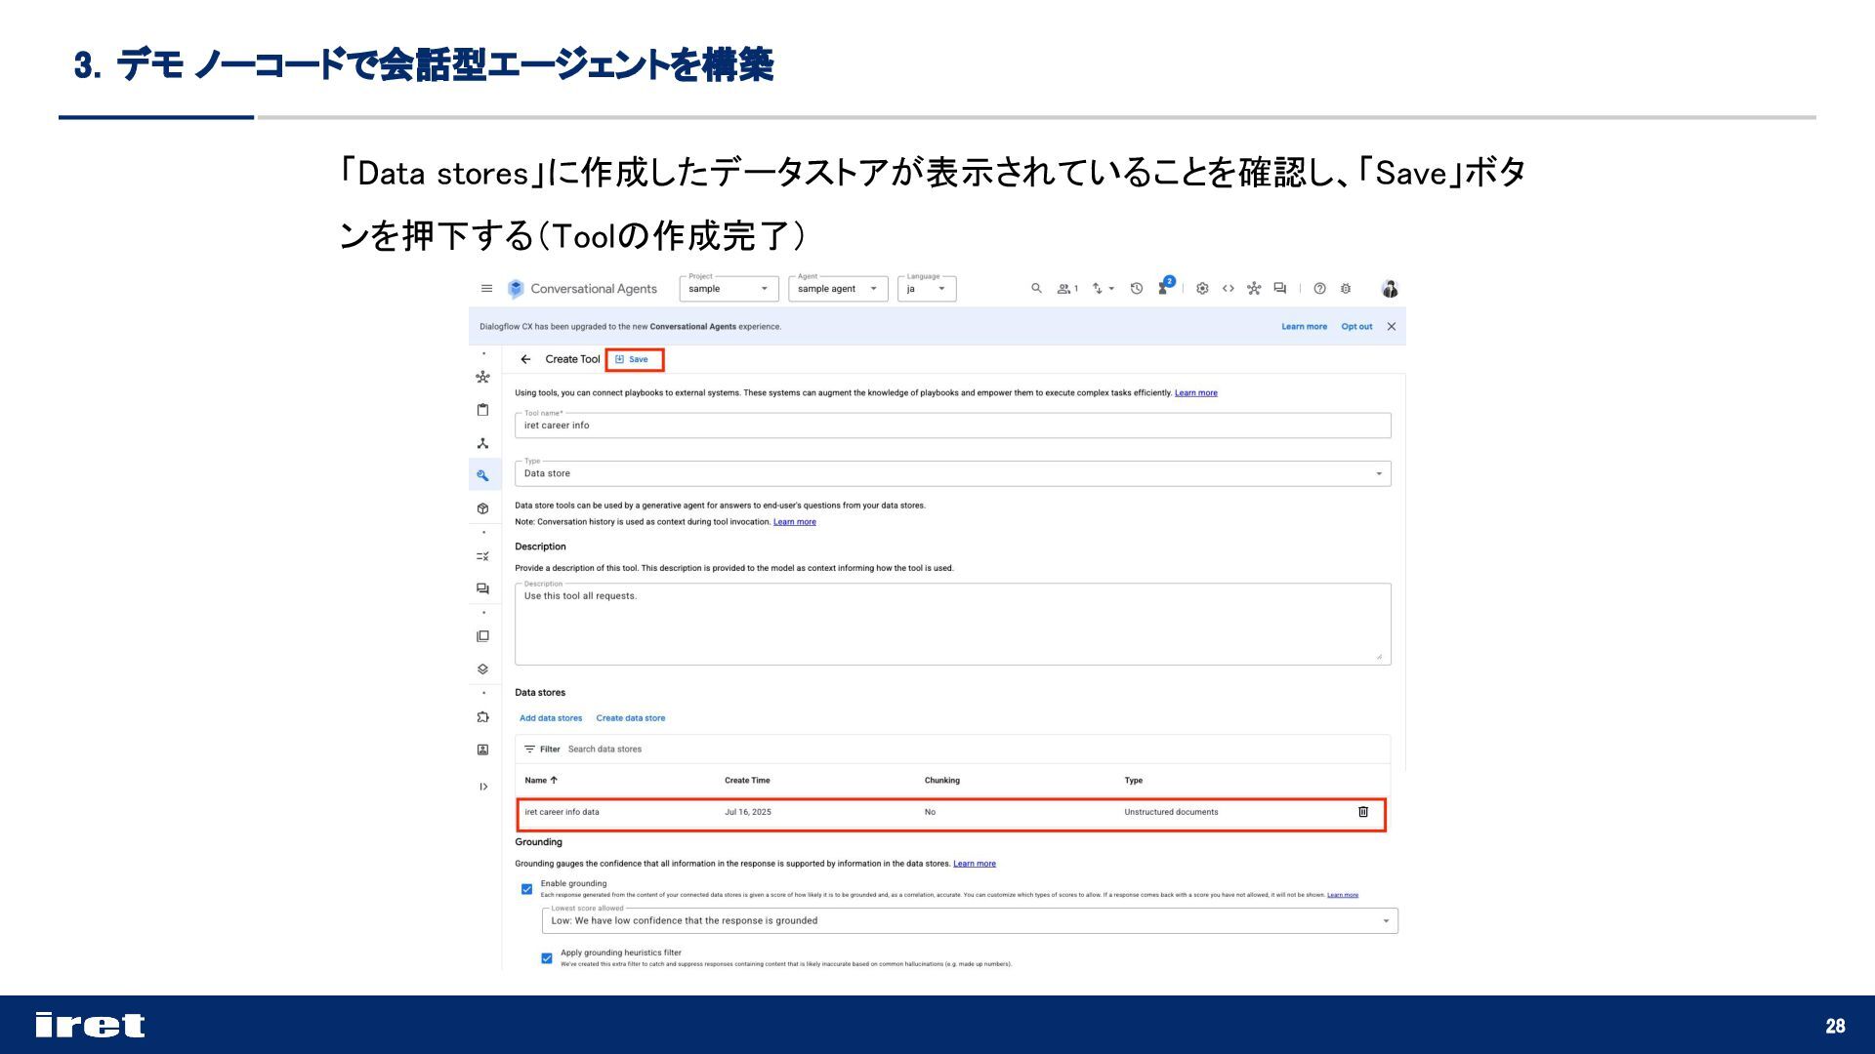Open the Language dropdown showing ja
1875x1054 pixels.
click(x=927, y=289)
